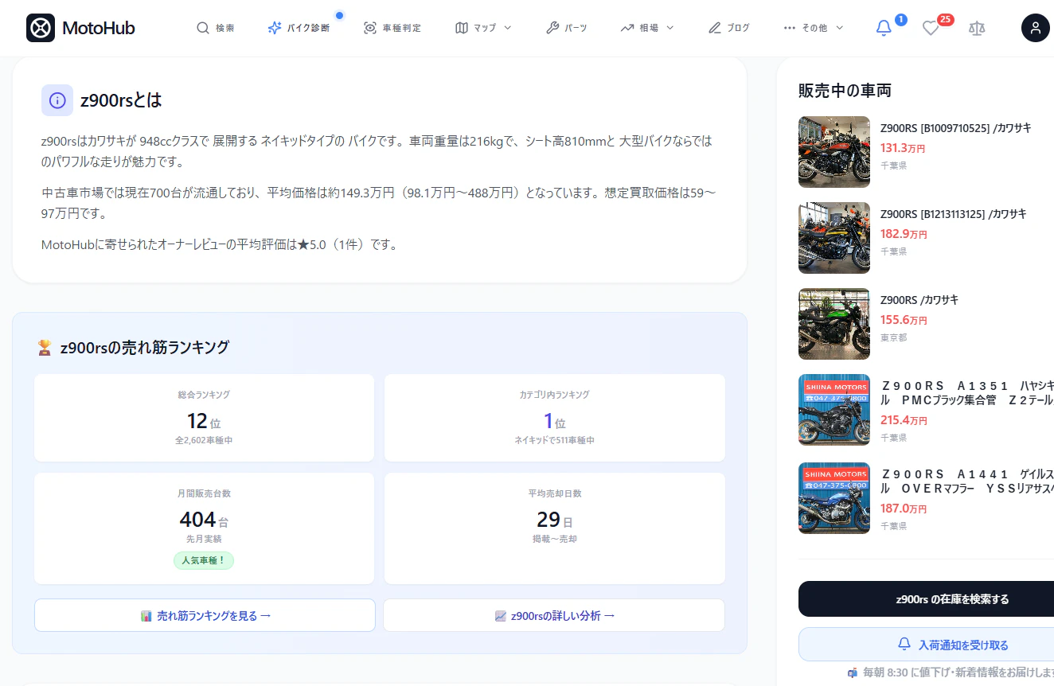Click the z900rsとは heading
Image resolution: width=1054 pixels, height=686 pixels.
click(121, 100)
